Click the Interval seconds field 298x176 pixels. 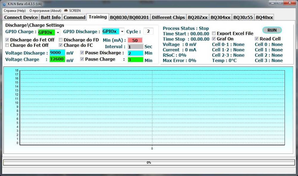pos(135,47)
